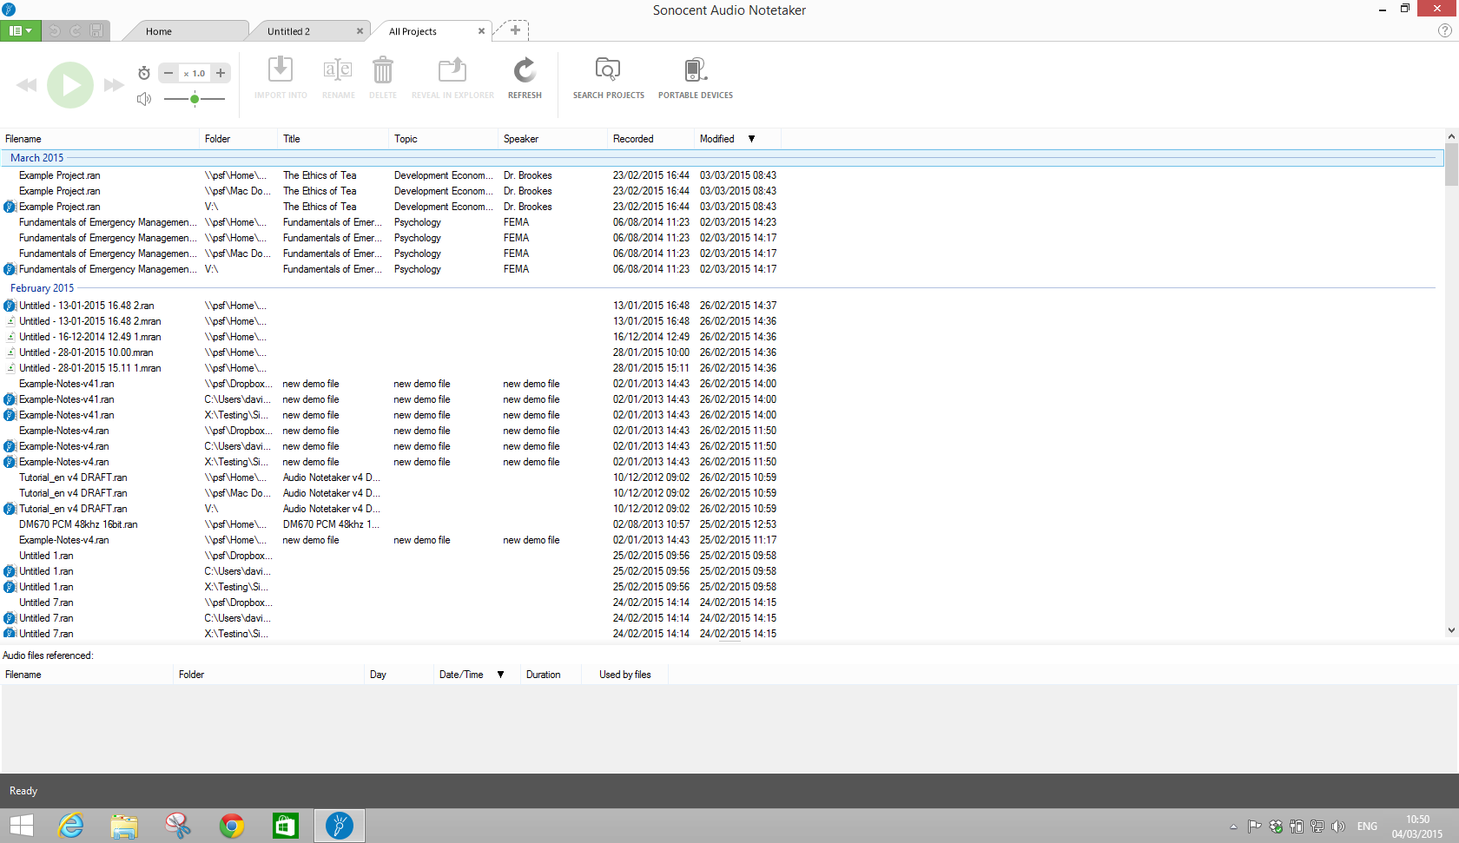Select Fundamentals of Emergency Management row in V:\
This screenshot has height=843, width=1459.
[x=391, y=269]
